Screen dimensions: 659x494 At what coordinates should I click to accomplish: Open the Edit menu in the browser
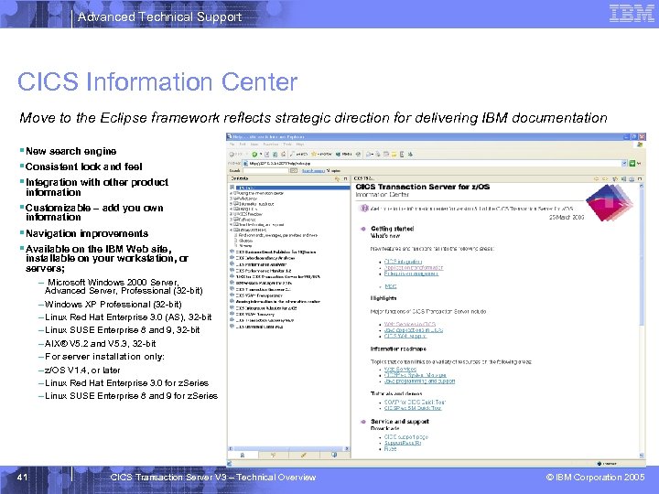point(243,145)
